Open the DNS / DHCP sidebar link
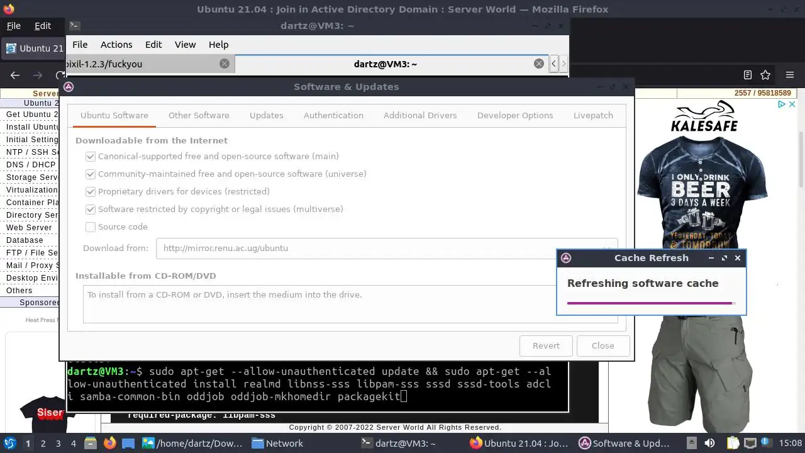805x453 pixels. tap(31, 164)
